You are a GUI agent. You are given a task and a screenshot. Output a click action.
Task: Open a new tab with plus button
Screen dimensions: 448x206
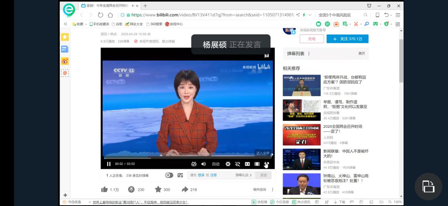click(145, 6)
